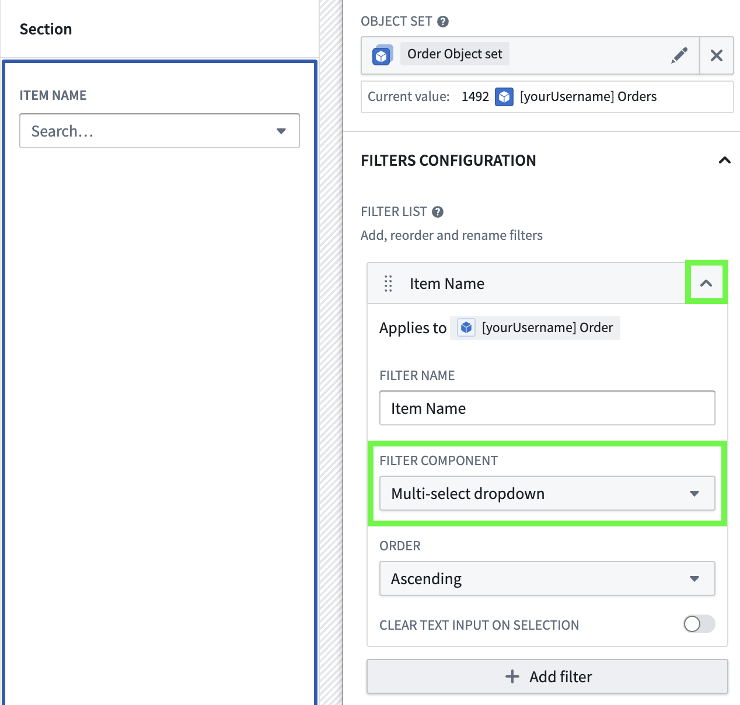
Task: Open the Item Name search dropdown
Action: click(x=159, y=131)
